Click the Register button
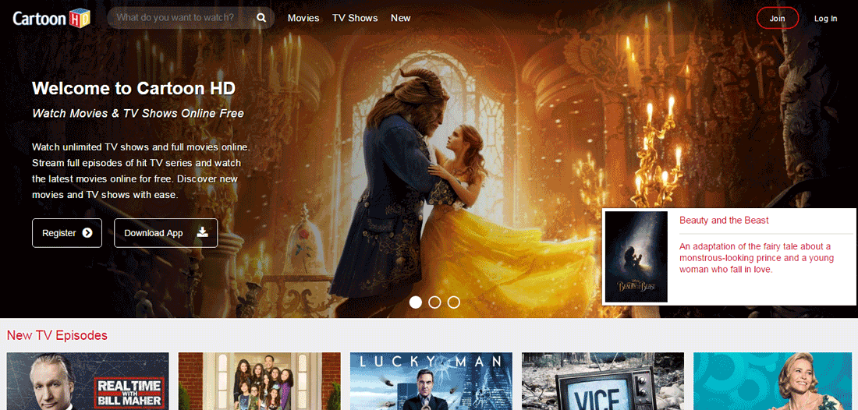The width and height of the screenshot is (858, 410). point(67,233)
